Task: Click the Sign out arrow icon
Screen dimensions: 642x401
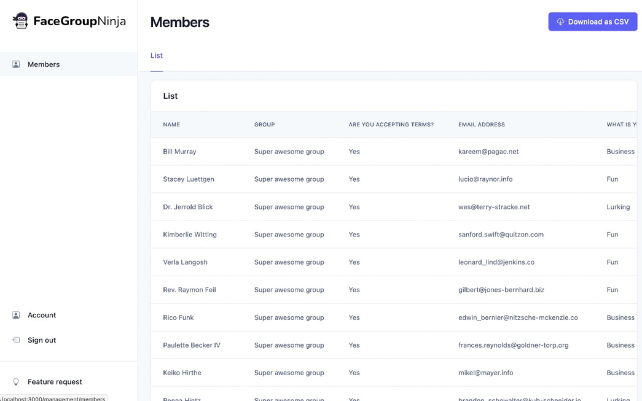Action: click(16, 340)
